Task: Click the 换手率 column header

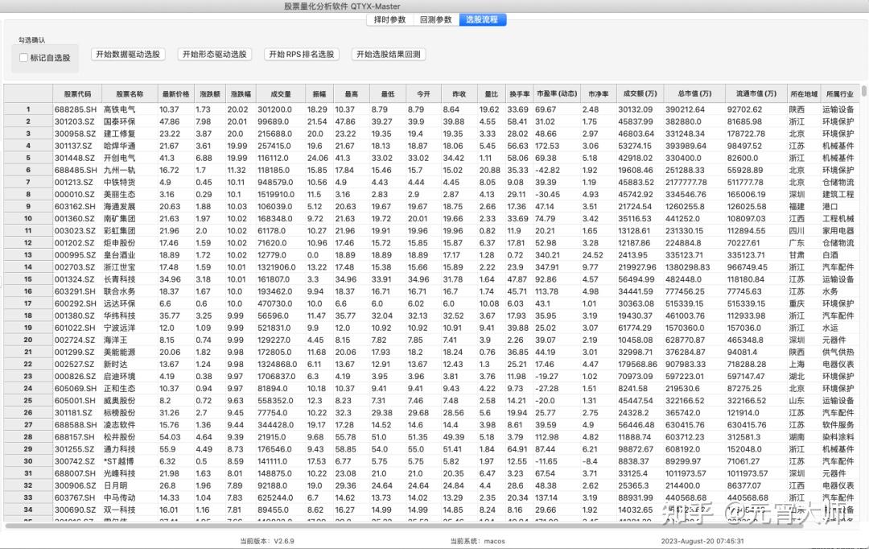Action: [519, 94]
